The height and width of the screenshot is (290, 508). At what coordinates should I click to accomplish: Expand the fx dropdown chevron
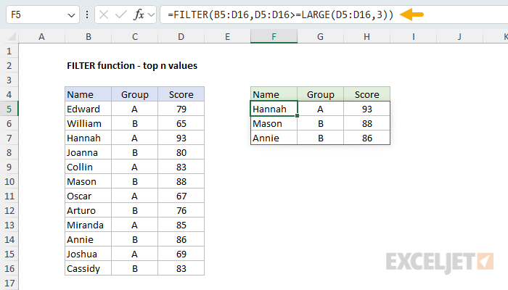(x=151, y=14)
